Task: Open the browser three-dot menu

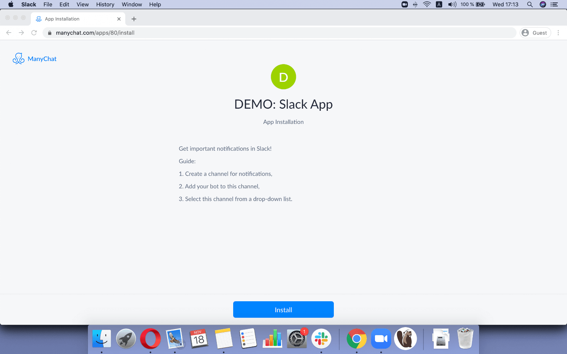Action: point(558,33)
